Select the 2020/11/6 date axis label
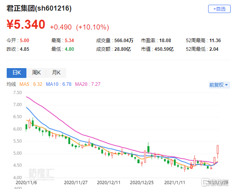The height and width of the screenshot is (189, 231). pyautogui.click(x=26, y=183)
